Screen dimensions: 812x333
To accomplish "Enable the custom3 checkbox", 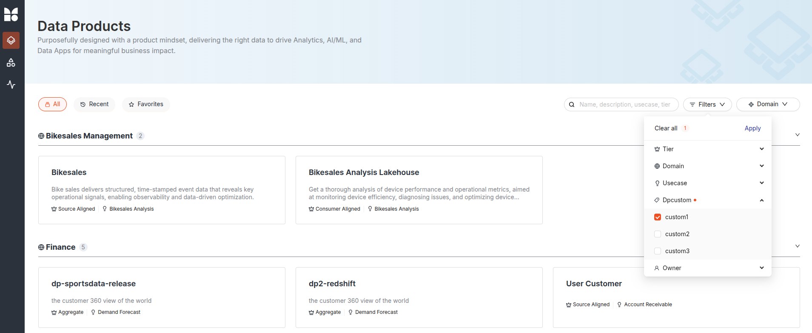I will (x=658, y=251).
